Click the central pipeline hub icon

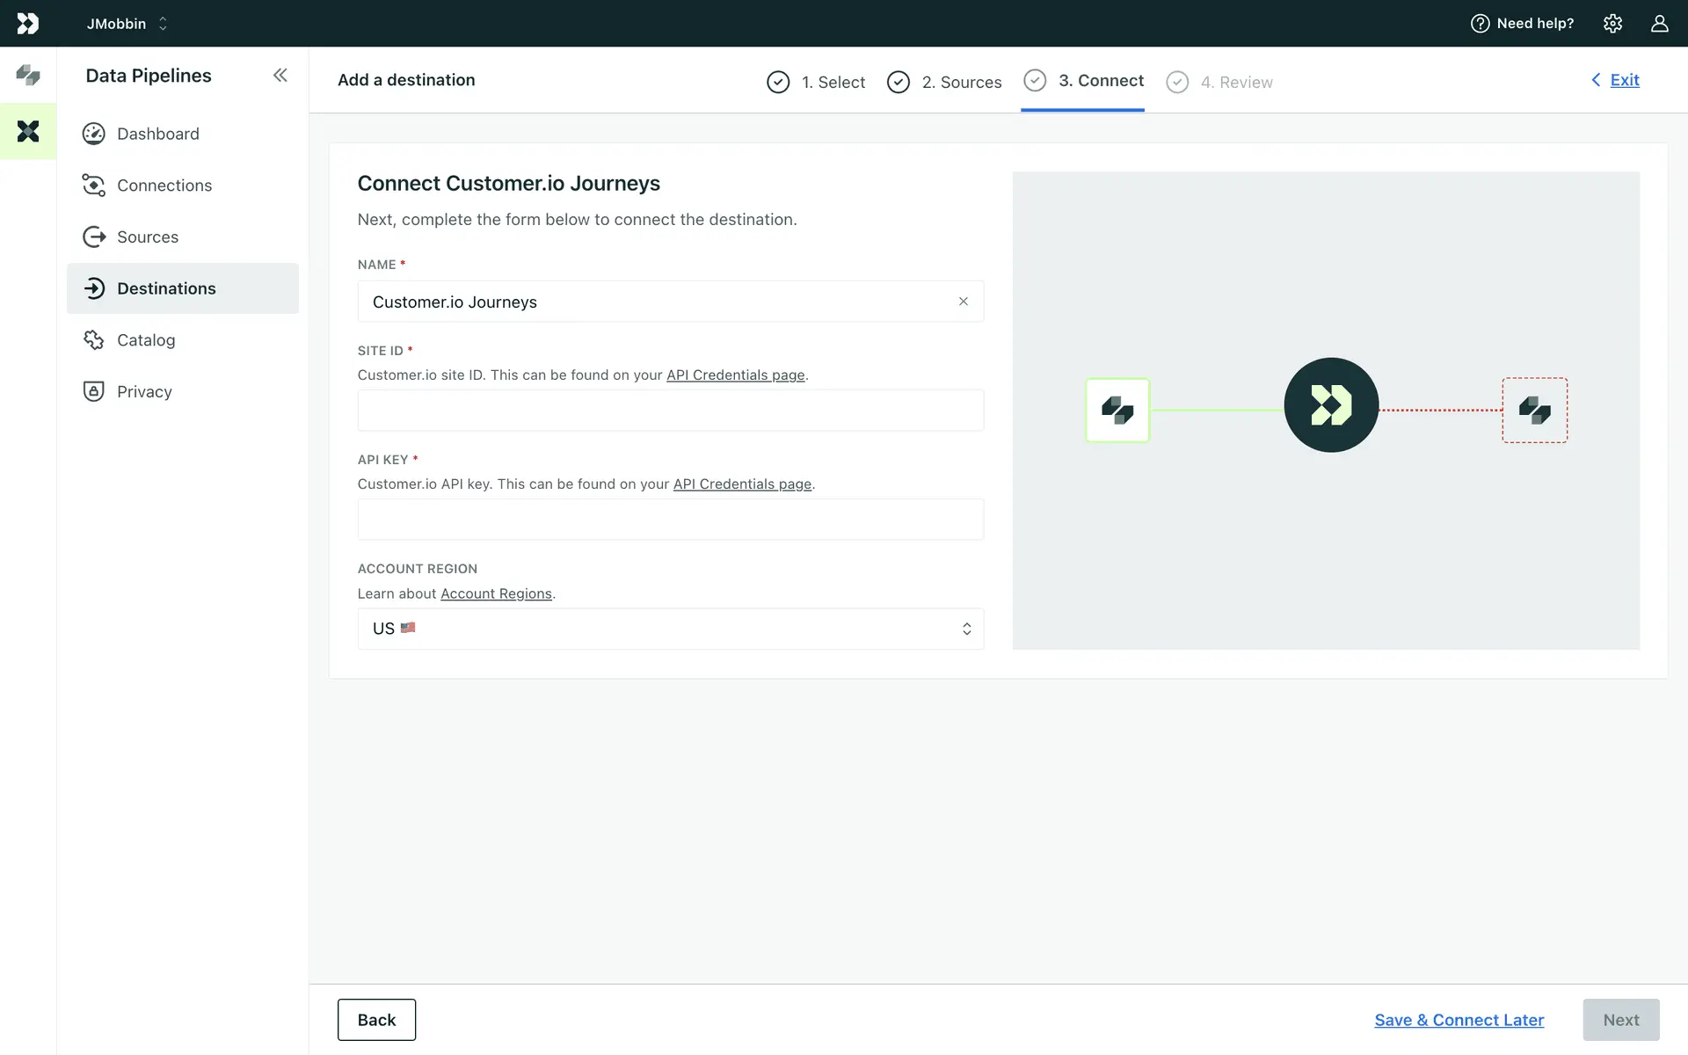point(1331,405)
